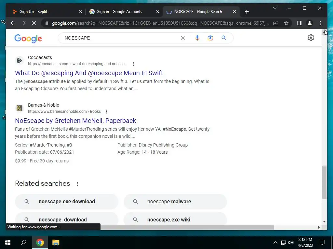Screen dimensions: 333x249
Task: Open Chrome side panel
Action: [x=299, y=23]
